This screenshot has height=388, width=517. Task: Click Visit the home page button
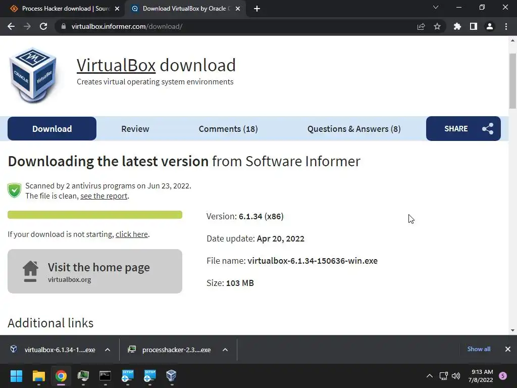[x=95, y=271]
